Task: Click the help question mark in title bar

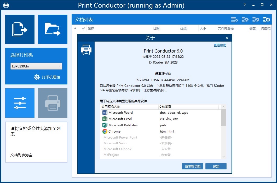Action: 245,5
